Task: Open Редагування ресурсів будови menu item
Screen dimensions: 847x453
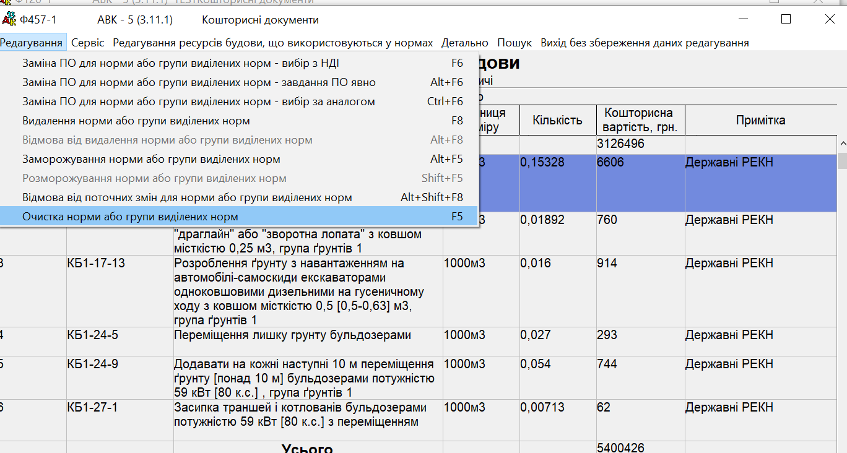Action: [272, 43]
